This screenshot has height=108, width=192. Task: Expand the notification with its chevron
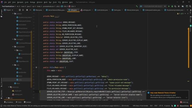(186, 97)
